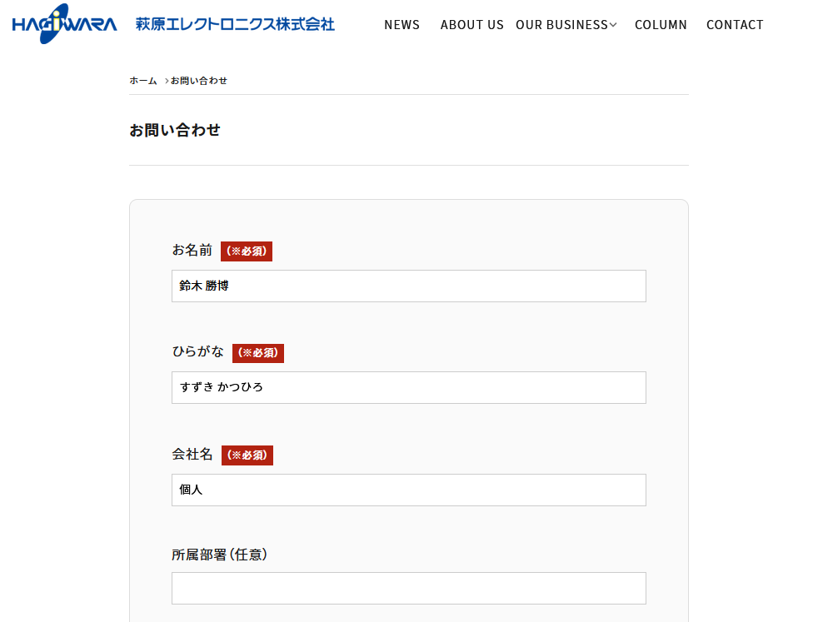The height and width of the screenshot is (622, 818).
Task: Focus the ひらがな input field
Action: (408, 387)
